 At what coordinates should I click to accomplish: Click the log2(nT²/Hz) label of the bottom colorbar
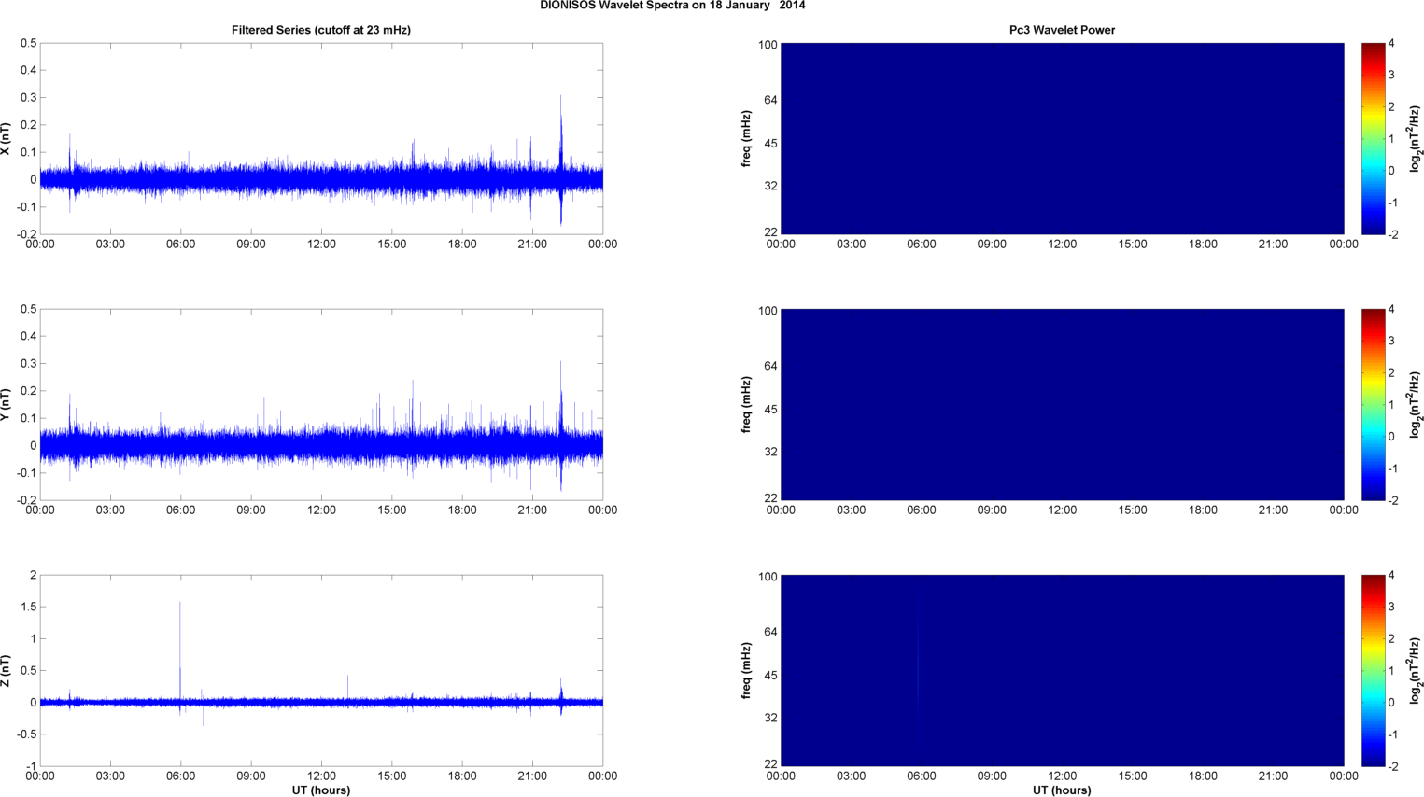pos(1415,670)
